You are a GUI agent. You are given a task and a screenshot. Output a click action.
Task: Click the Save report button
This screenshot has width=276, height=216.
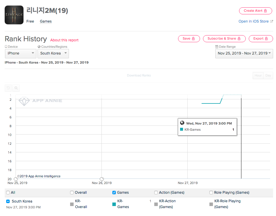[x=189, y=38]
